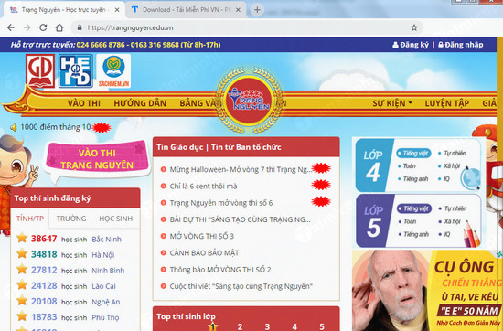Screen dimensions: 503x331
Task: Click the central Trạng Nguyên emblem
Action: 249,100
